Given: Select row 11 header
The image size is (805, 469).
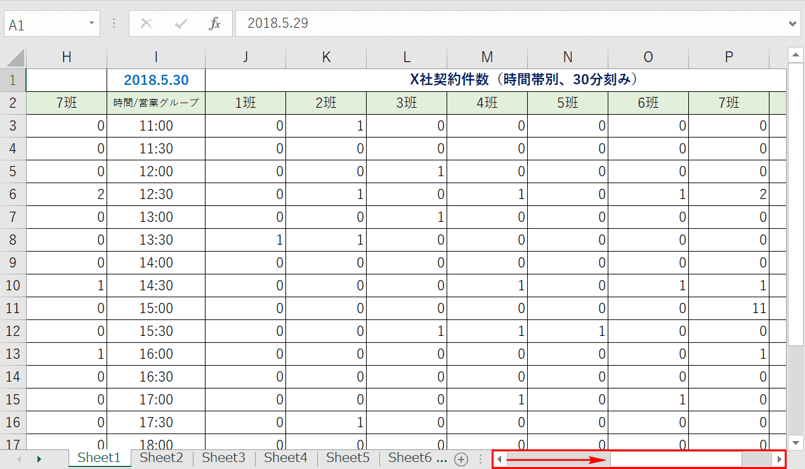Looking at the screenshot, I should point(13,308).
